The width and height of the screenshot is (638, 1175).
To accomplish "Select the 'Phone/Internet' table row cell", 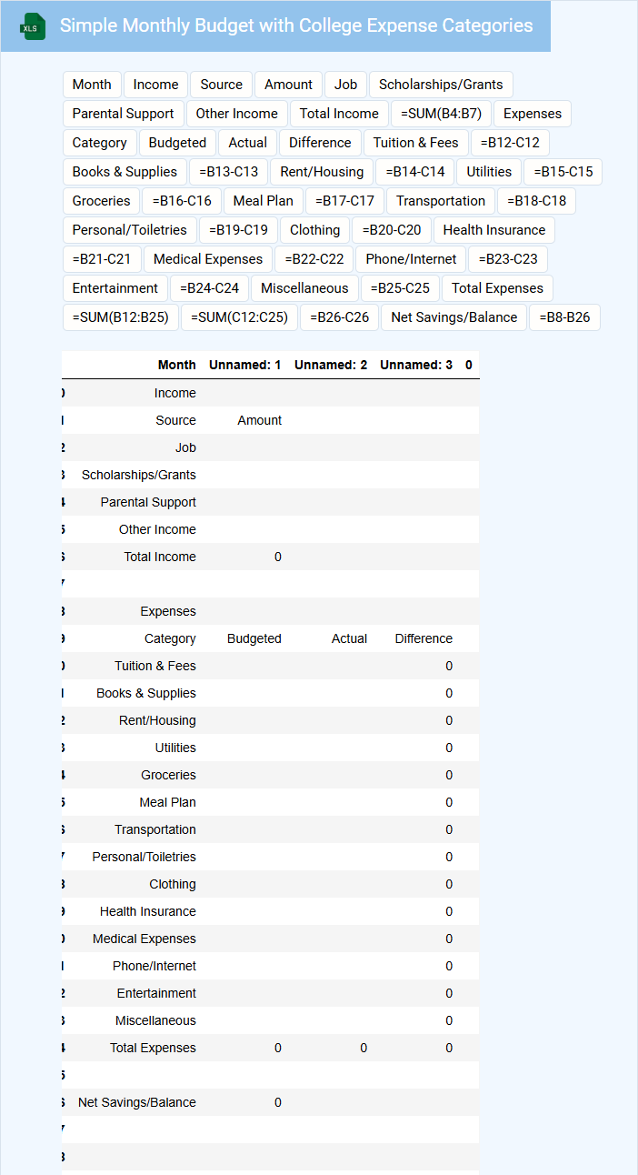I will [x=155, y=966].
